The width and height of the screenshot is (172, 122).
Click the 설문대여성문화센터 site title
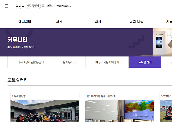(59, 6)
